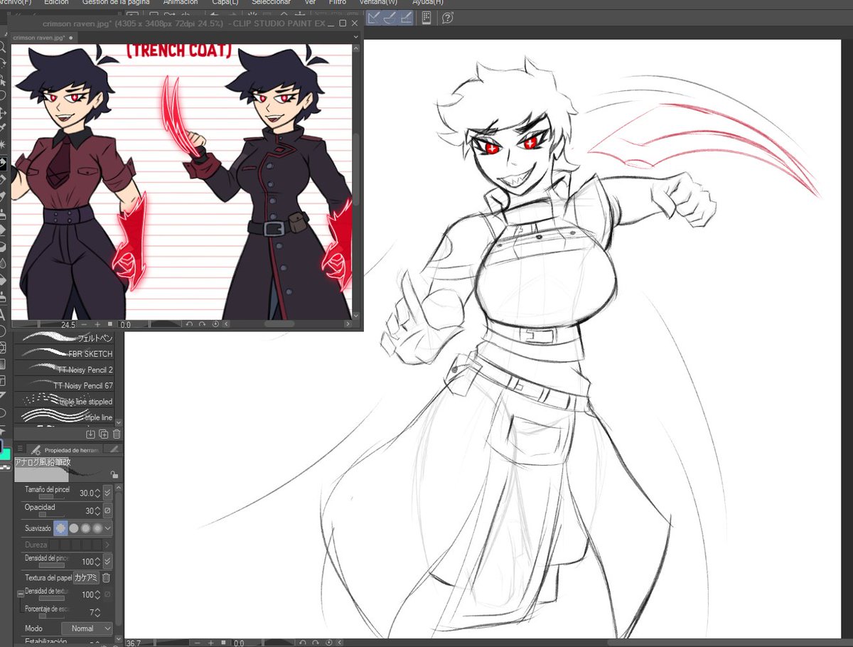Image resolution: width=853 pixels, height=647 pixels.
Task: Zoom in the reference window with plus
Action: click(98, 324)
